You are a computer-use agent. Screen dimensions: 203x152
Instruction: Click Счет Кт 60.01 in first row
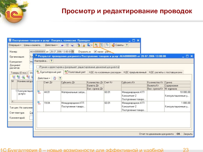point(113,96)
